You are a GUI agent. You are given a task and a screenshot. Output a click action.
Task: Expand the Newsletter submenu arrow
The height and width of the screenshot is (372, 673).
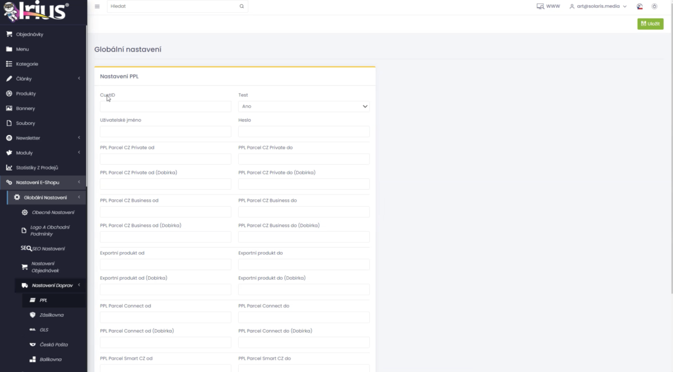coord(79,138)
